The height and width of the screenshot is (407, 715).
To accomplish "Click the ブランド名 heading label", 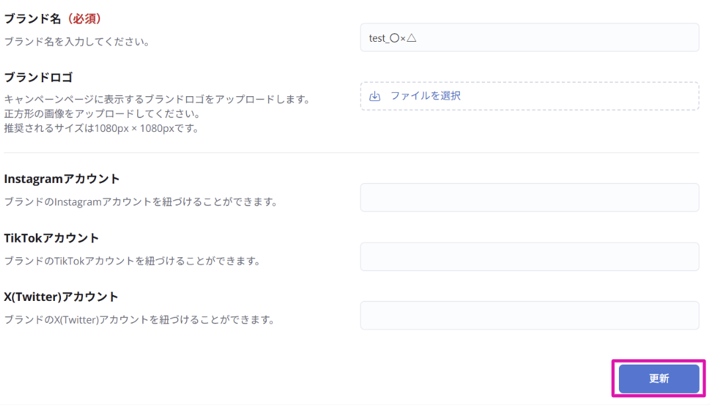I will pyautogui.click(x=31, y=19).
